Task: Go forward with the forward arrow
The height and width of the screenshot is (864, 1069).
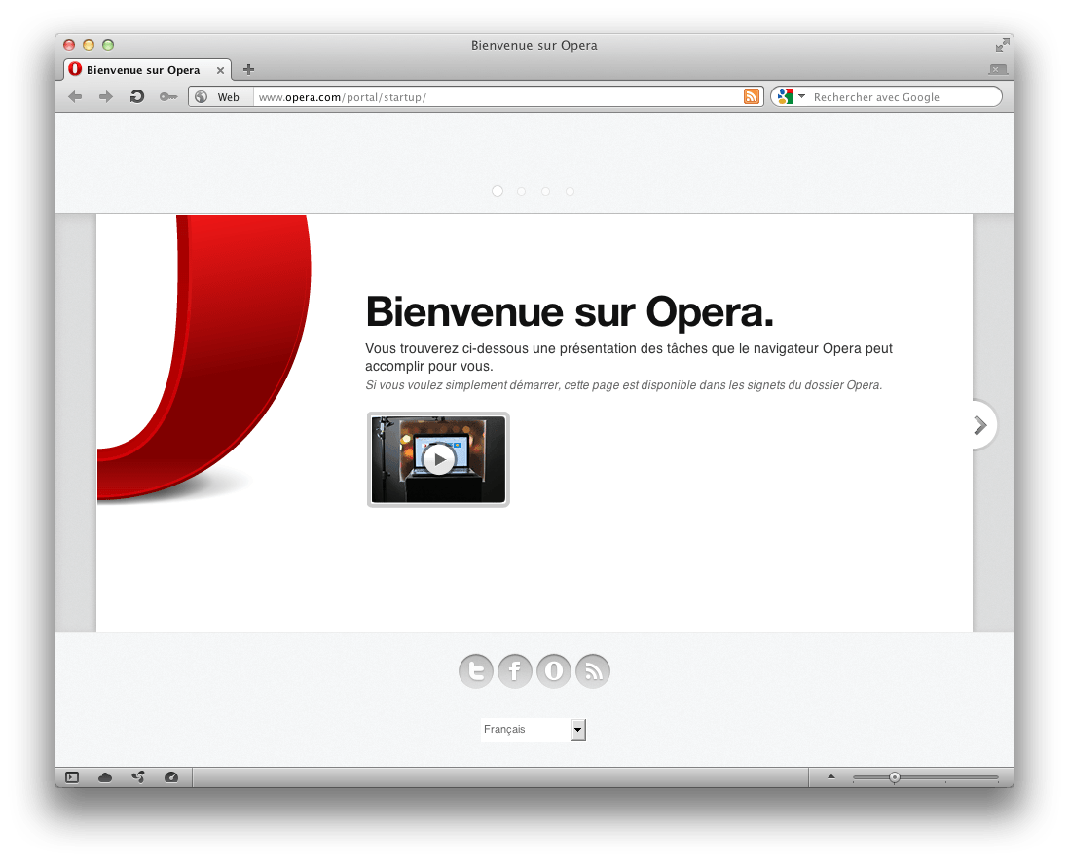Action: coord(106,96)
